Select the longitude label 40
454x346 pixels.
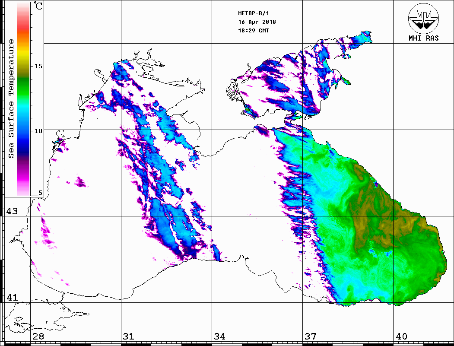[x=401, y=336]
